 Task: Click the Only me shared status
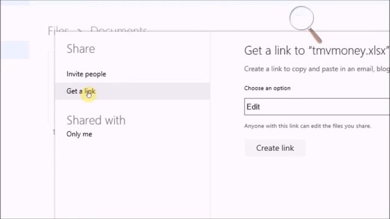[79, 134]
